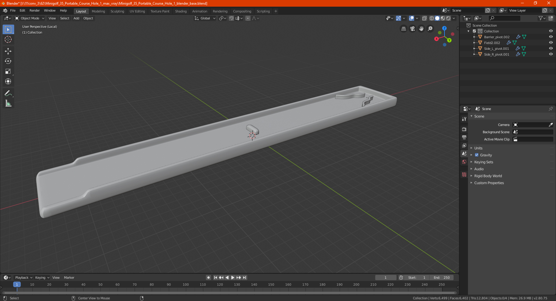Toggle Gravity checkbox
The width and height of the screenshot is (556, 301).
tap(477, 155)
